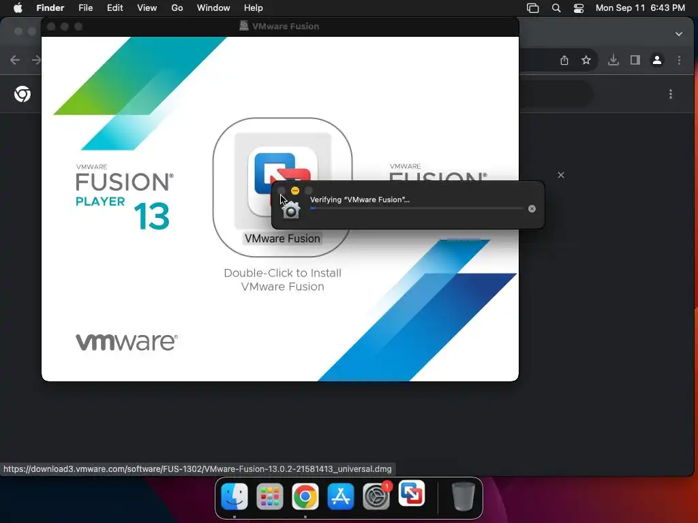Open the Chrome downloads icon
The width and height of the screenshot is (698, 523).
tap(613, 60)
